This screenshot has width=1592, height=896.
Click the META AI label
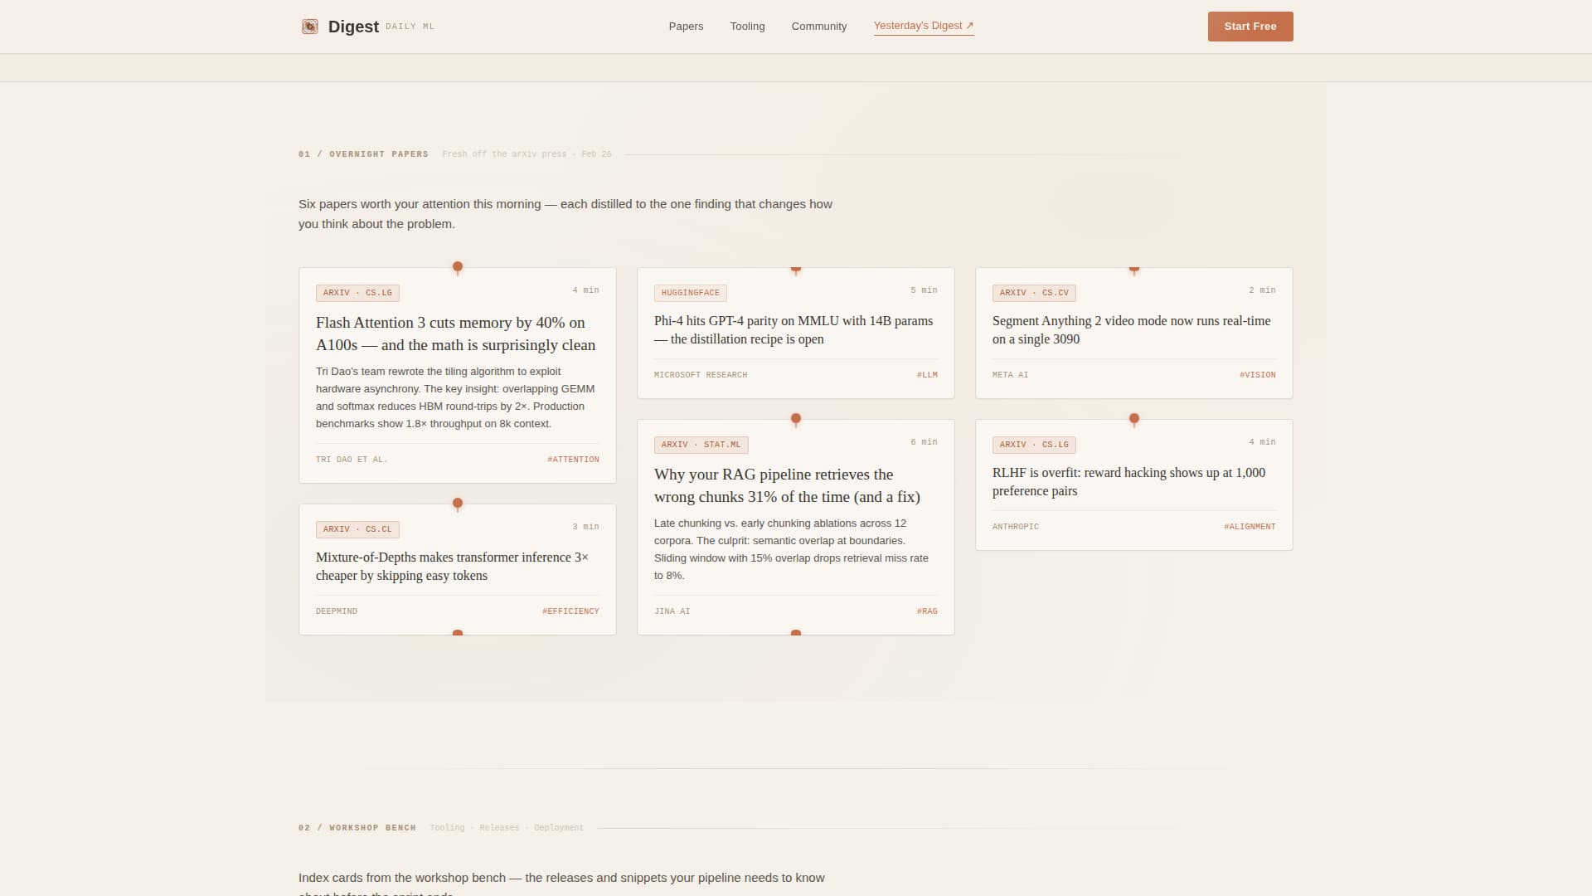pyautogui.click(x=1010, y=375)
